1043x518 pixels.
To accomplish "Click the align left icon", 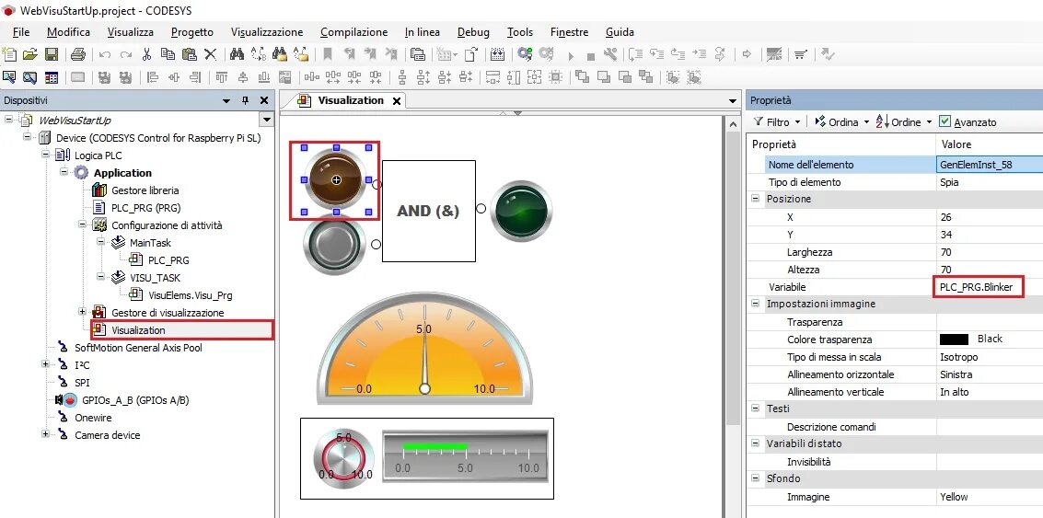I will point(152,77).
